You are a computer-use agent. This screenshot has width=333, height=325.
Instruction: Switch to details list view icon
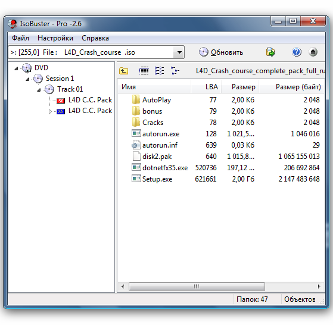click(x=144, y=71)
